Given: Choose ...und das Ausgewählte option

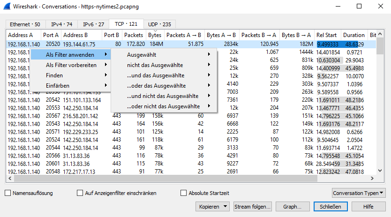Looking at the screenshot, I should pyautogui.click(x=164, y=75).
